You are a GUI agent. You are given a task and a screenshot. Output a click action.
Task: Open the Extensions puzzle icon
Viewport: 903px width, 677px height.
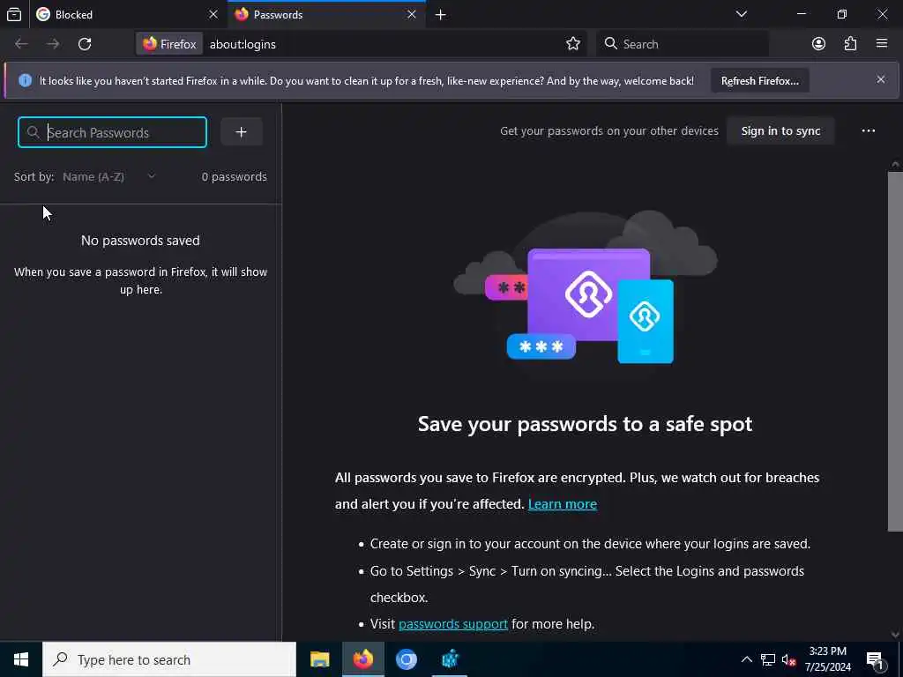pyautogui.click(x=850, y=44)
